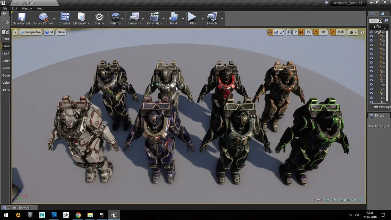
Task: Open Photoshop from the taskbar
Action: [54, 215]
